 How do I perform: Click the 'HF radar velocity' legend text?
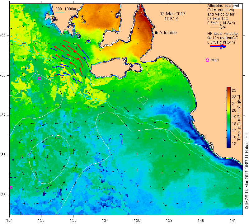[222, 34]
